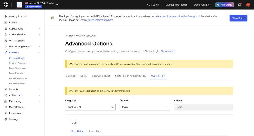Click the back arrow icon

click(x=67, y=35)
